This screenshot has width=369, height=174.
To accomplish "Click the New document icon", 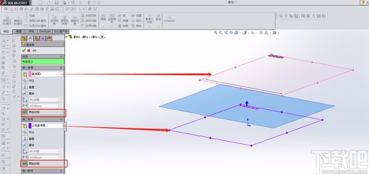I will (40, 3).
